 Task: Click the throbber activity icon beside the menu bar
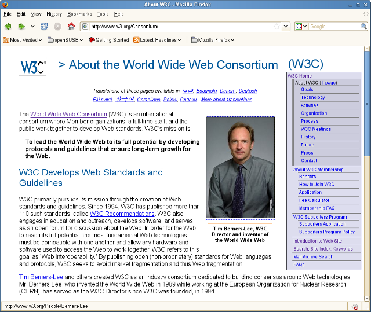366,14
